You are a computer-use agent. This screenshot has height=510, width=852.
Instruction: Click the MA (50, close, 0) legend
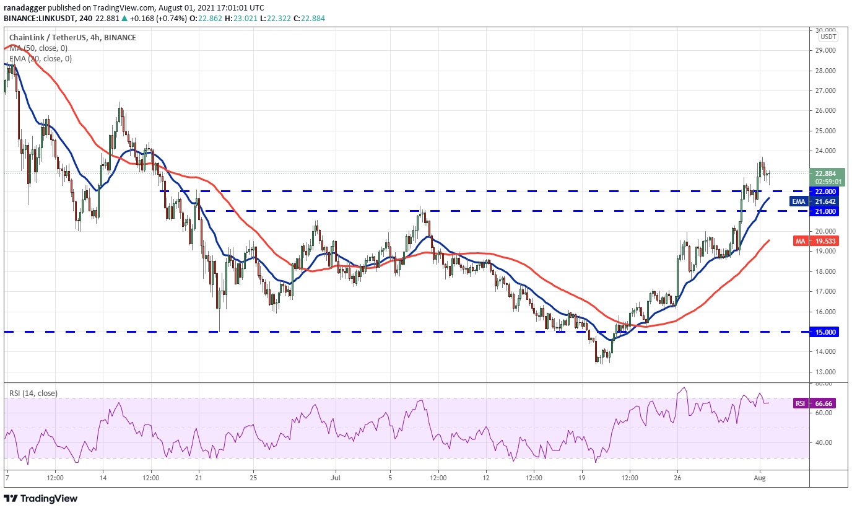pos(37,48)
